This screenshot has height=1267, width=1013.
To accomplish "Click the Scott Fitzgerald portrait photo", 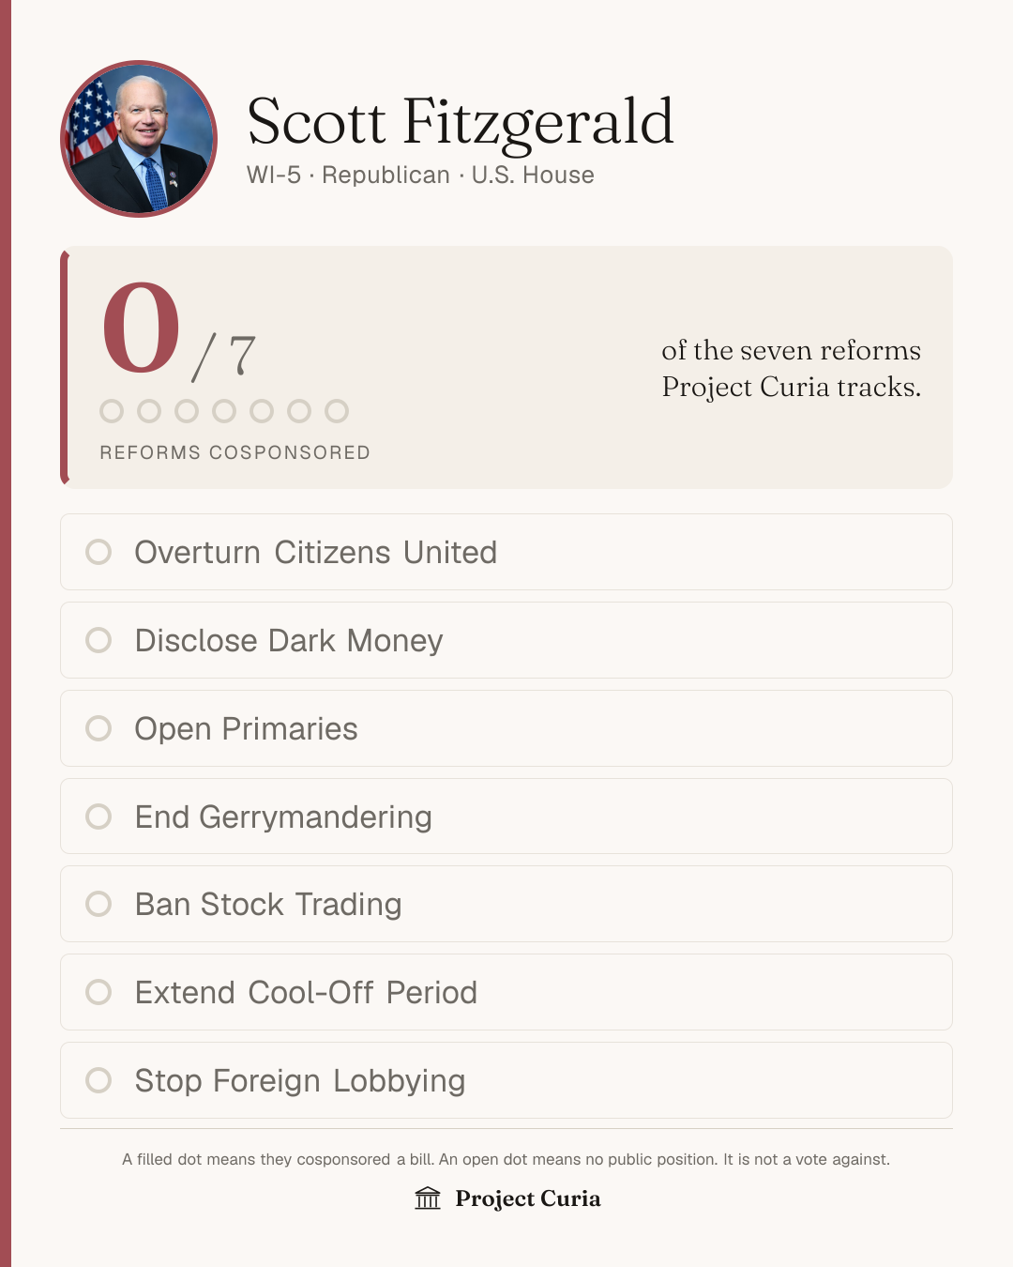I will click(x=139, y=139).
